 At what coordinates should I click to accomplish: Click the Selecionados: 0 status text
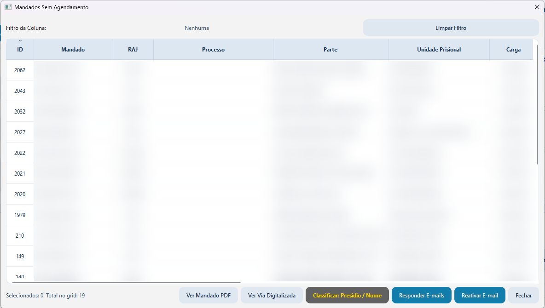click(25, 296)
